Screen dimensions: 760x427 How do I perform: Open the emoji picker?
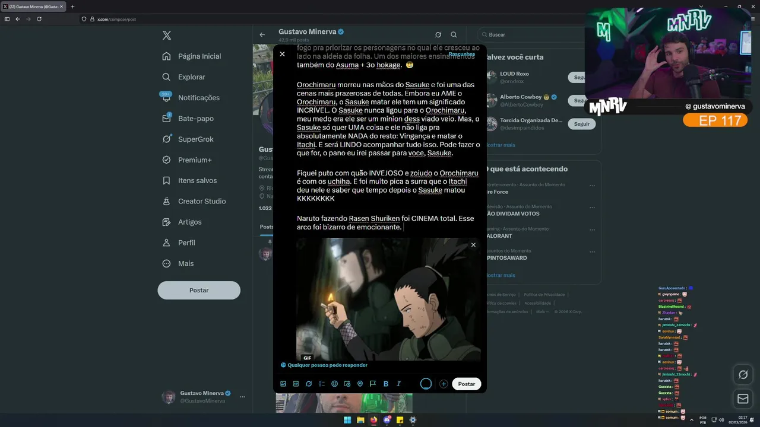point(334,384)
